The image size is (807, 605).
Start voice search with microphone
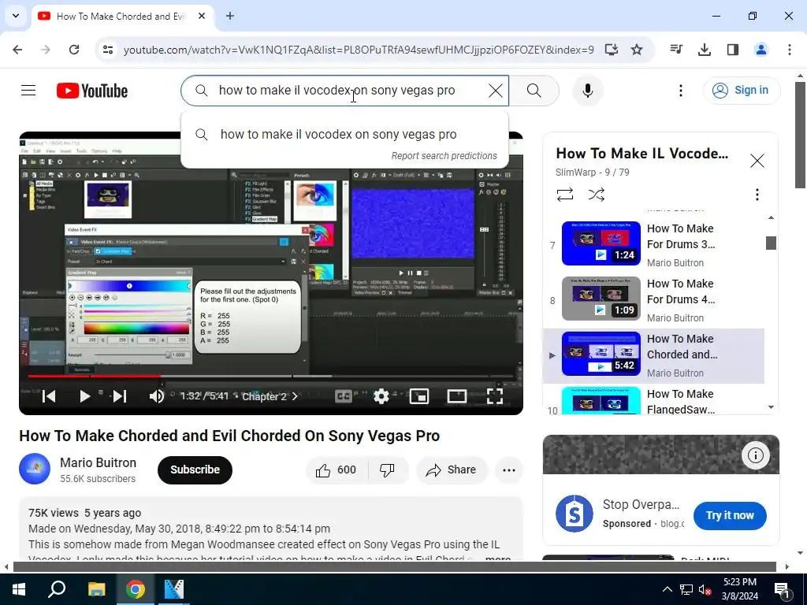point(587,91)
